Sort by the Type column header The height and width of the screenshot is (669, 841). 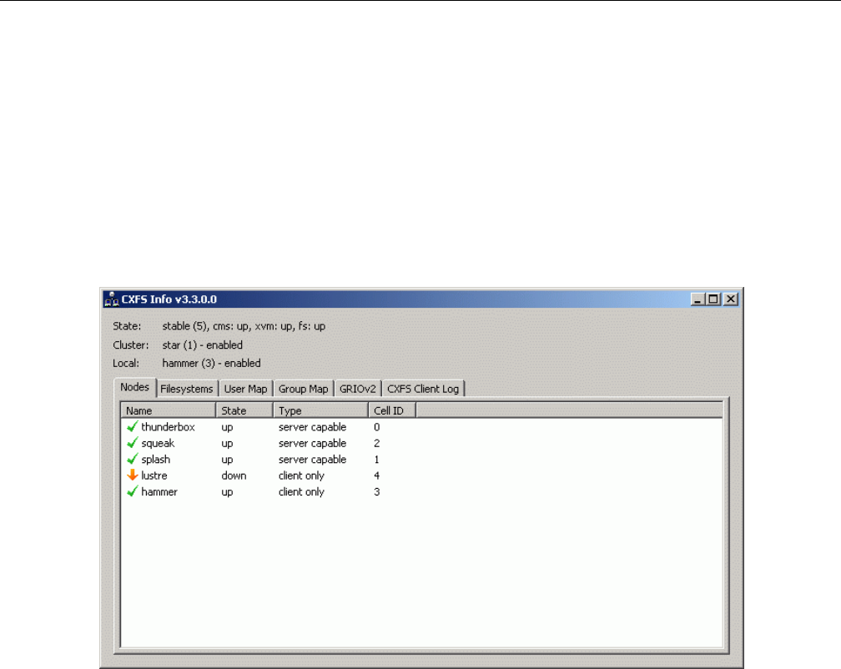pos(320,410)
